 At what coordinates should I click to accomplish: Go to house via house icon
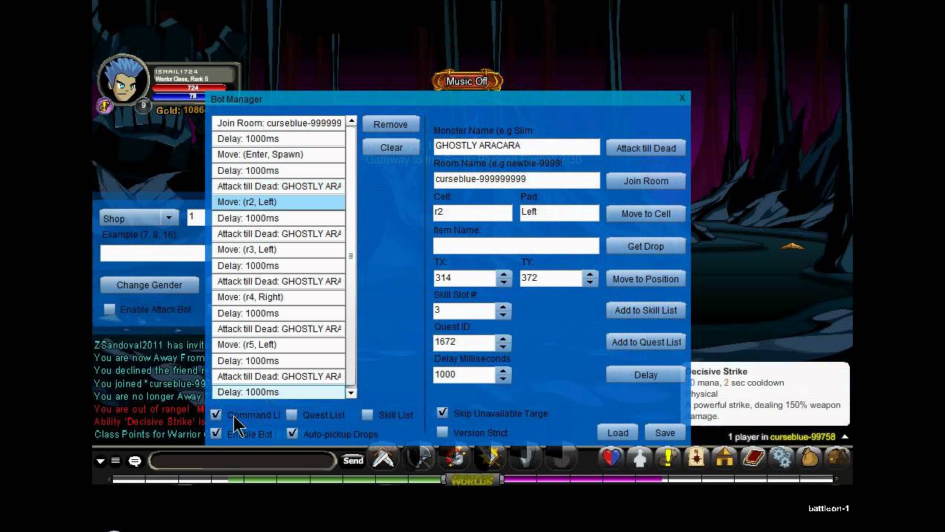coord(724,458)
